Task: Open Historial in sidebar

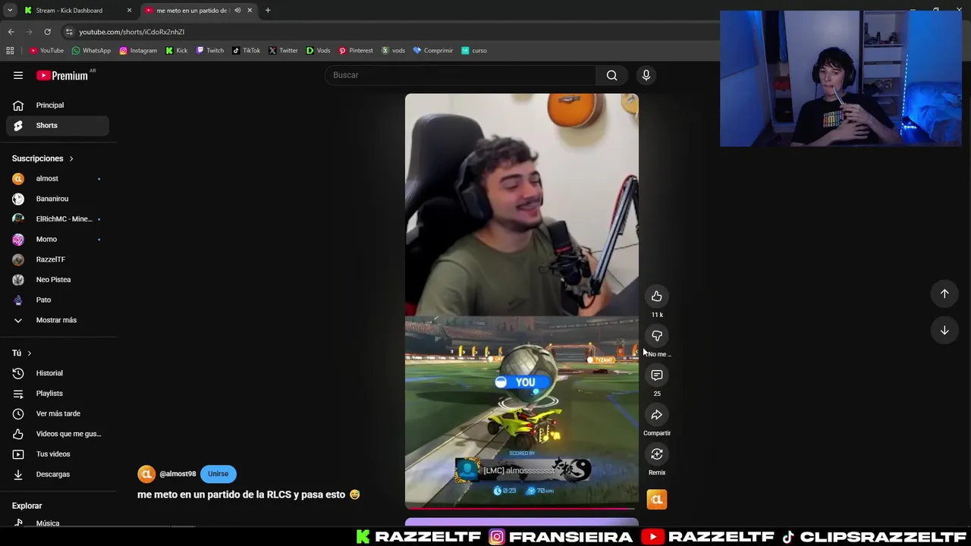Action: [58, 373]
